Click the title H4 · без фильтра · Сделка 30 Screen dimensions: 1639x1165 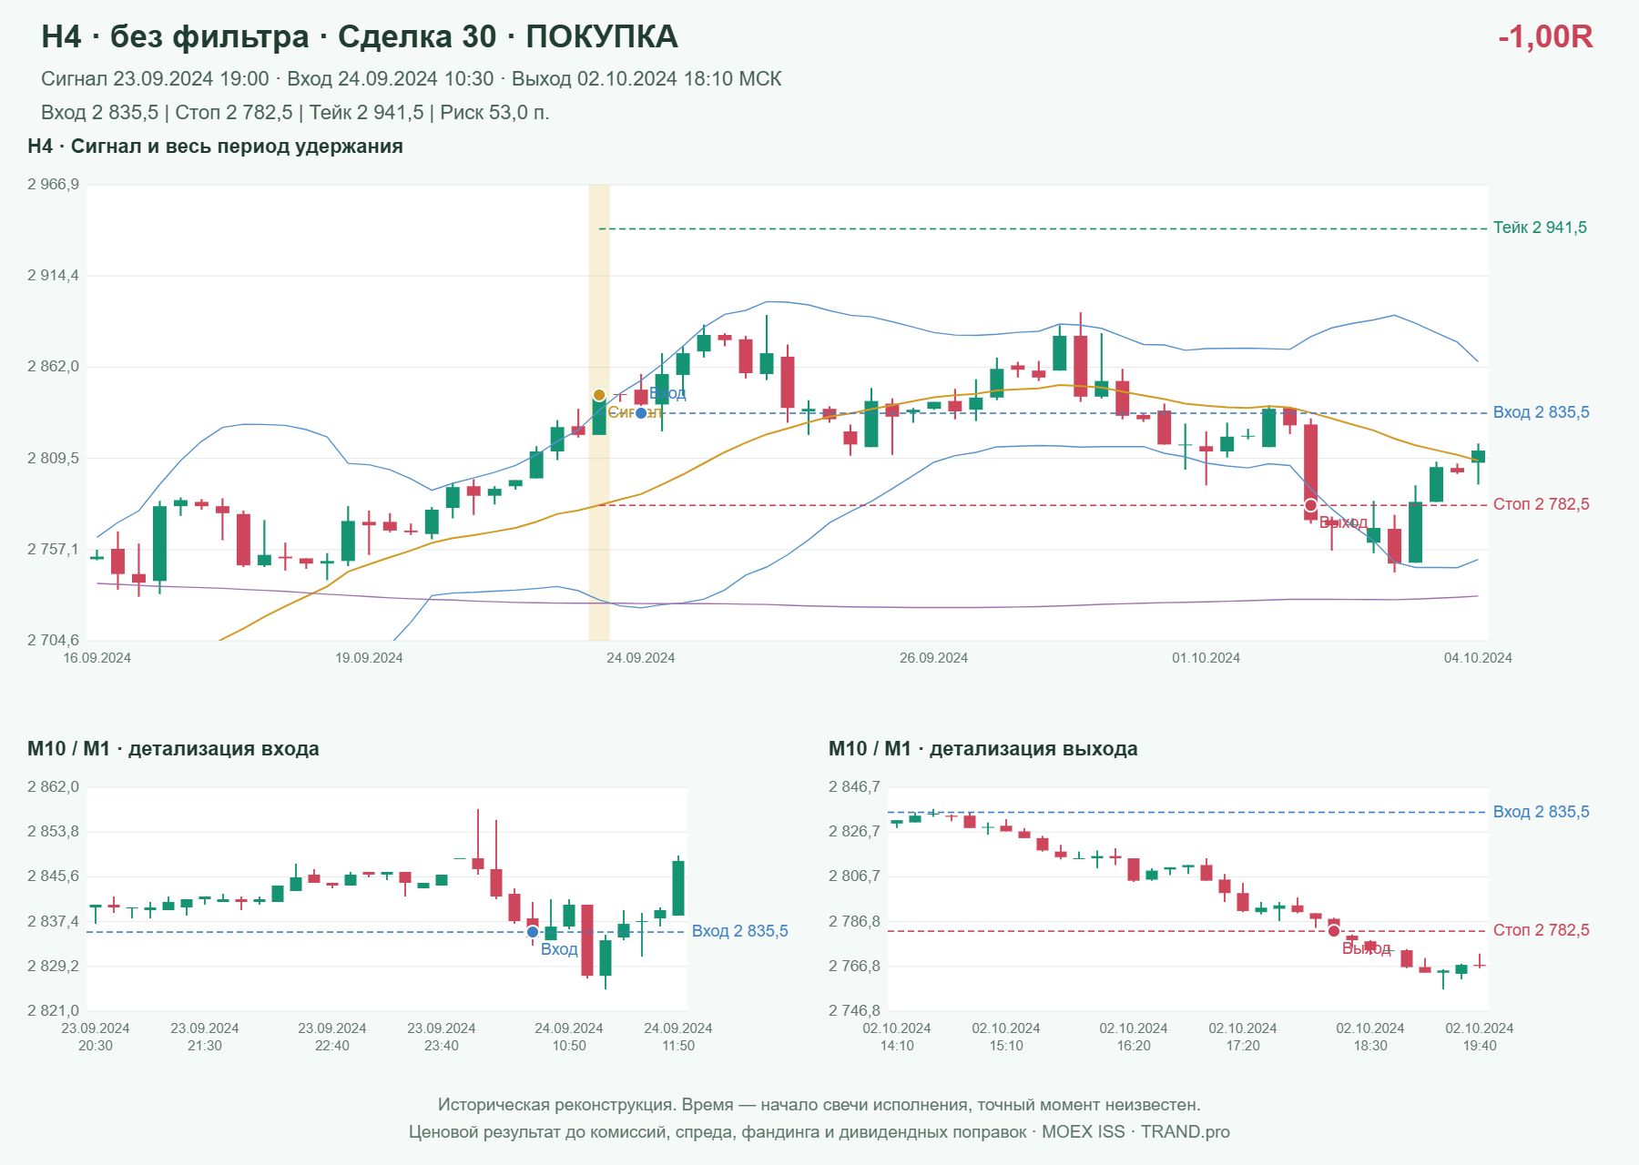(360, 36)
